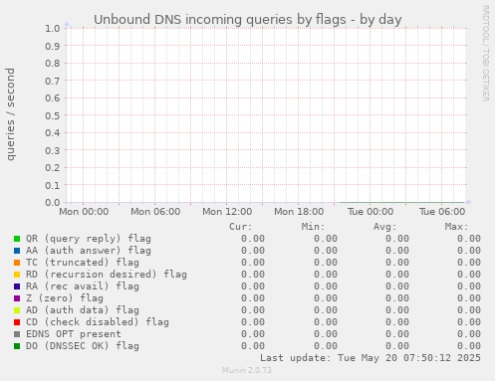Click the RD flag Avg value 0.00
This screenshot has height=381, width=495.
[397, 275]
